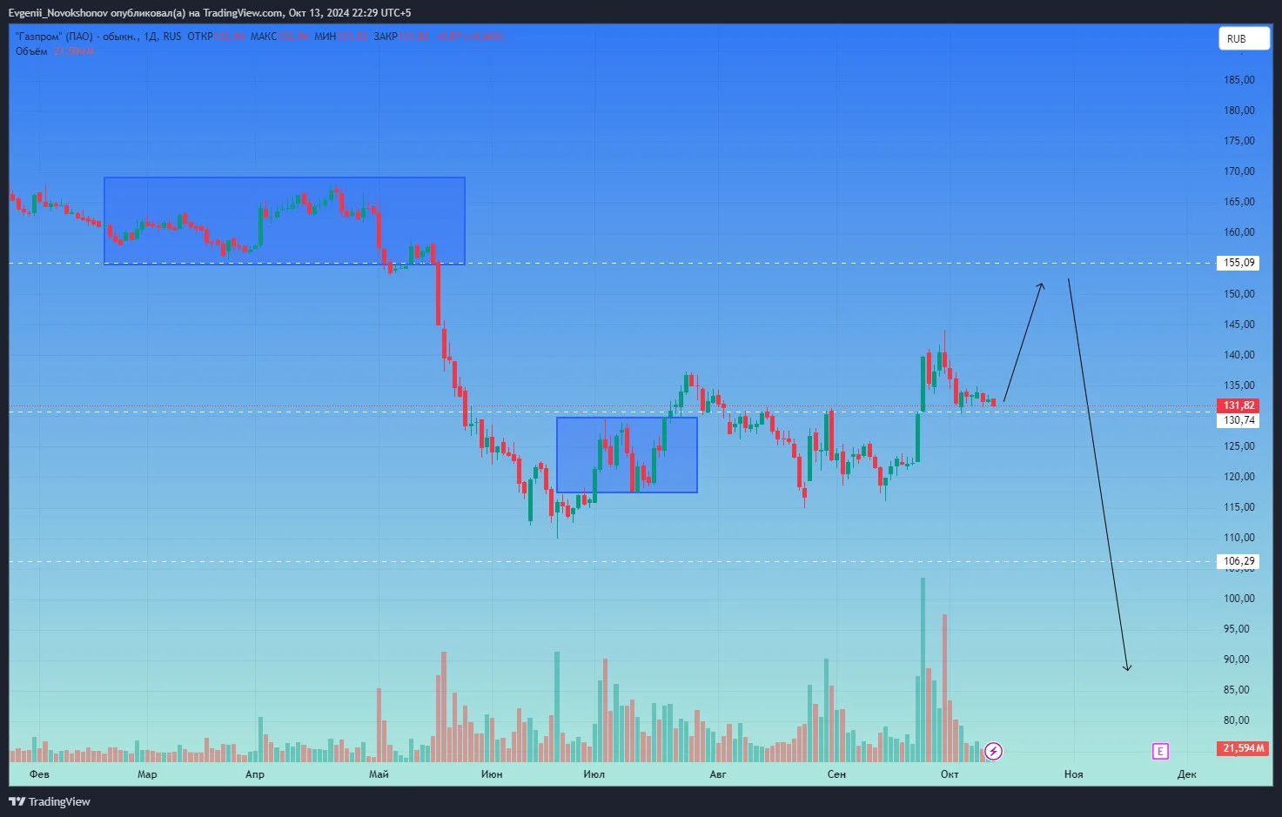The image size is (1282, 817).
Task: Click the 130,74 price level label
Action: tap(1238, 420)
